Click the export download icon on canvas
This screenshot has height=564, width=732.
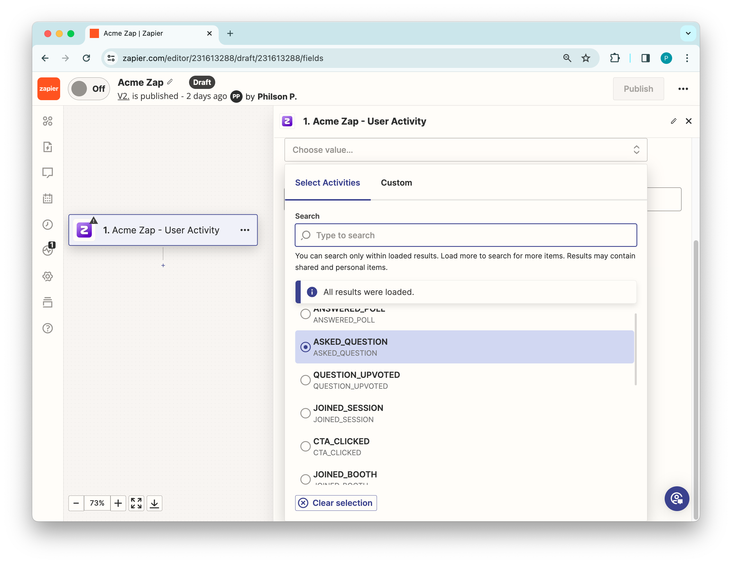pos(154,503)
